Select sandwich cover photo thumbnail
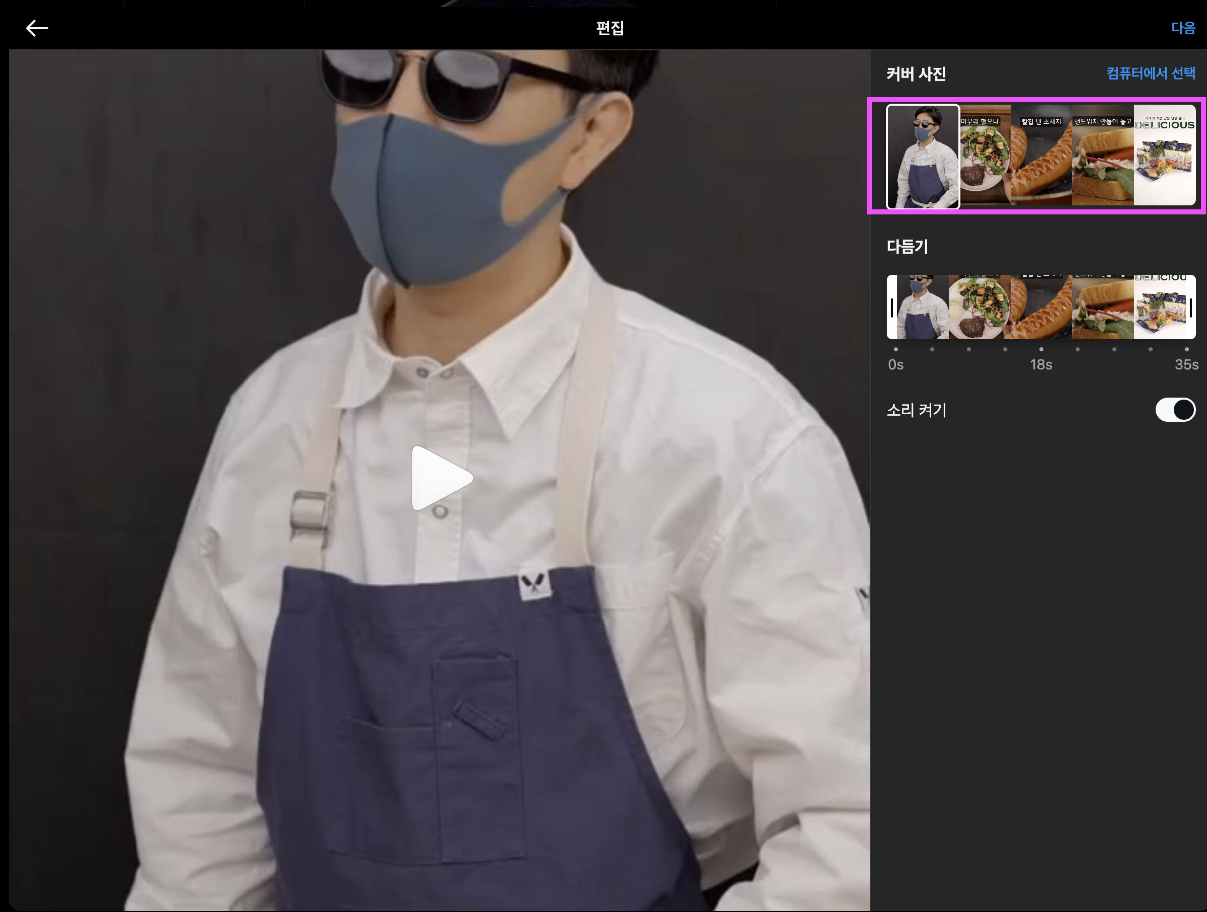Image resolution: width=1207 pixels, height=912 pixels. point(1103,157)
